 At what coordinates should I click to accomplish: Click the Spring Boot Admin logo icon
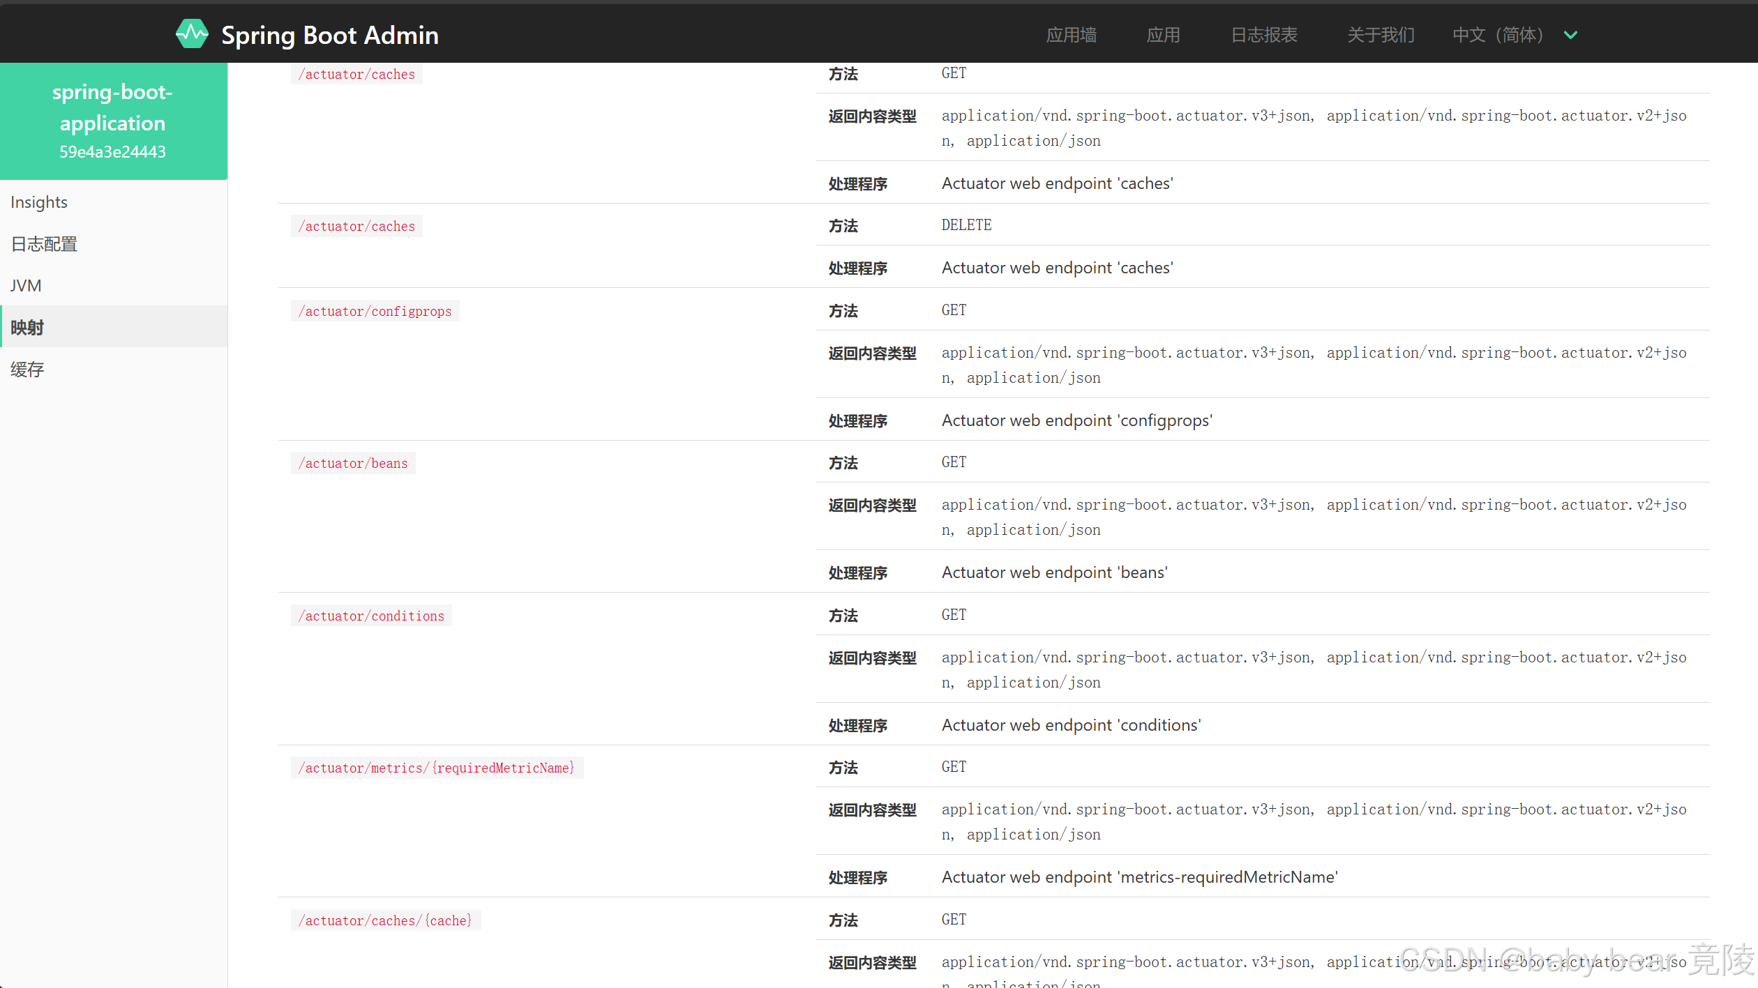(192, 33)
